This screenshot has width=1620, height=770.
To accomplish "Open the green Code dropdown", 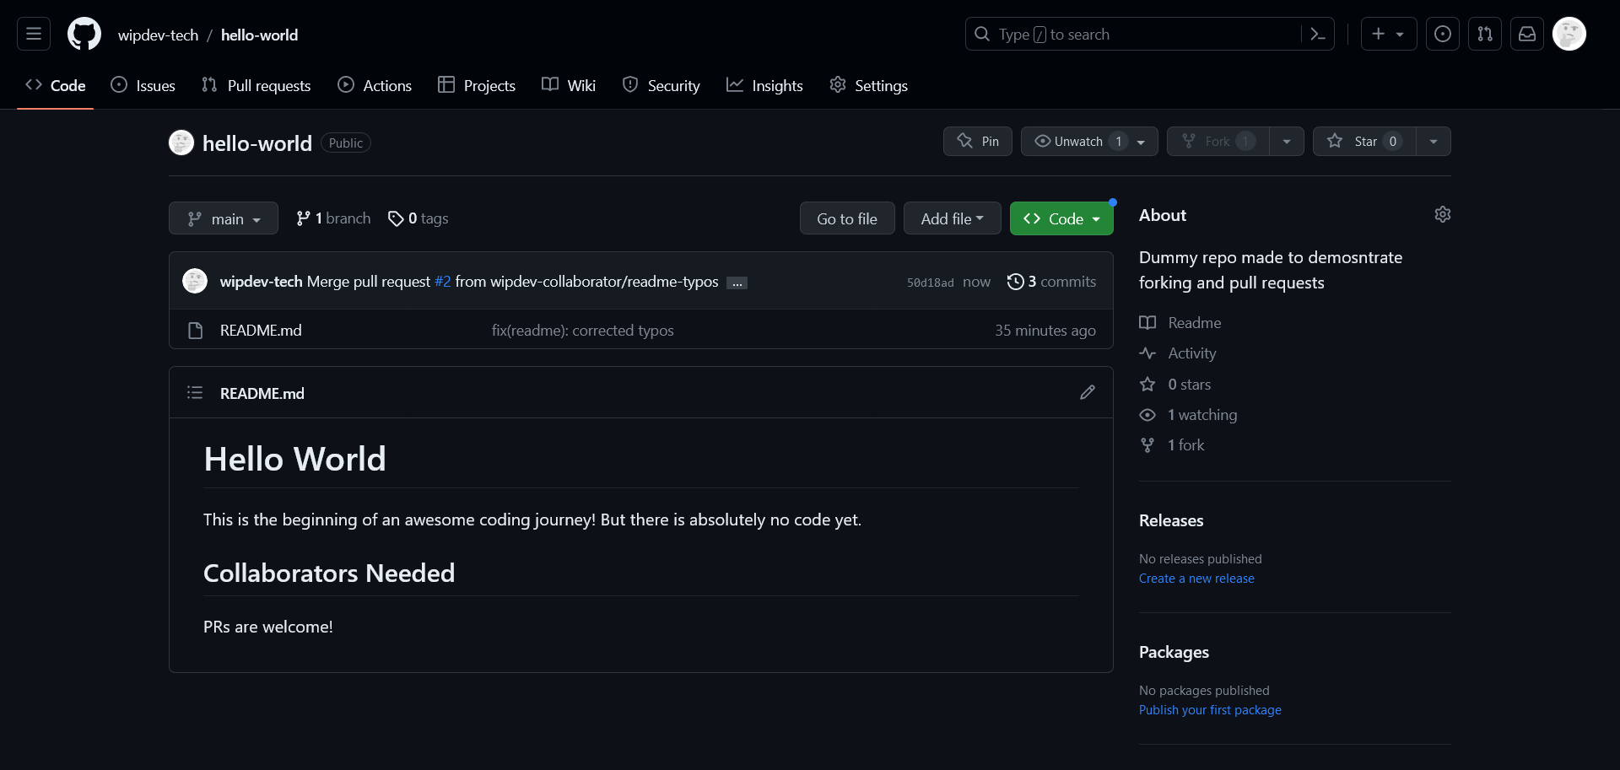I will [1061, 218].
